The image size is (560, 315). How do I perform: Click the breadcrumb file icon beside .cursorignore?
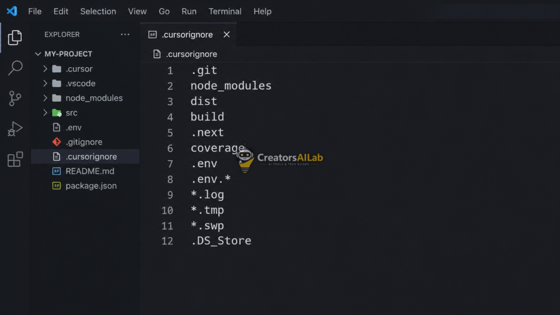coord(157,54)
